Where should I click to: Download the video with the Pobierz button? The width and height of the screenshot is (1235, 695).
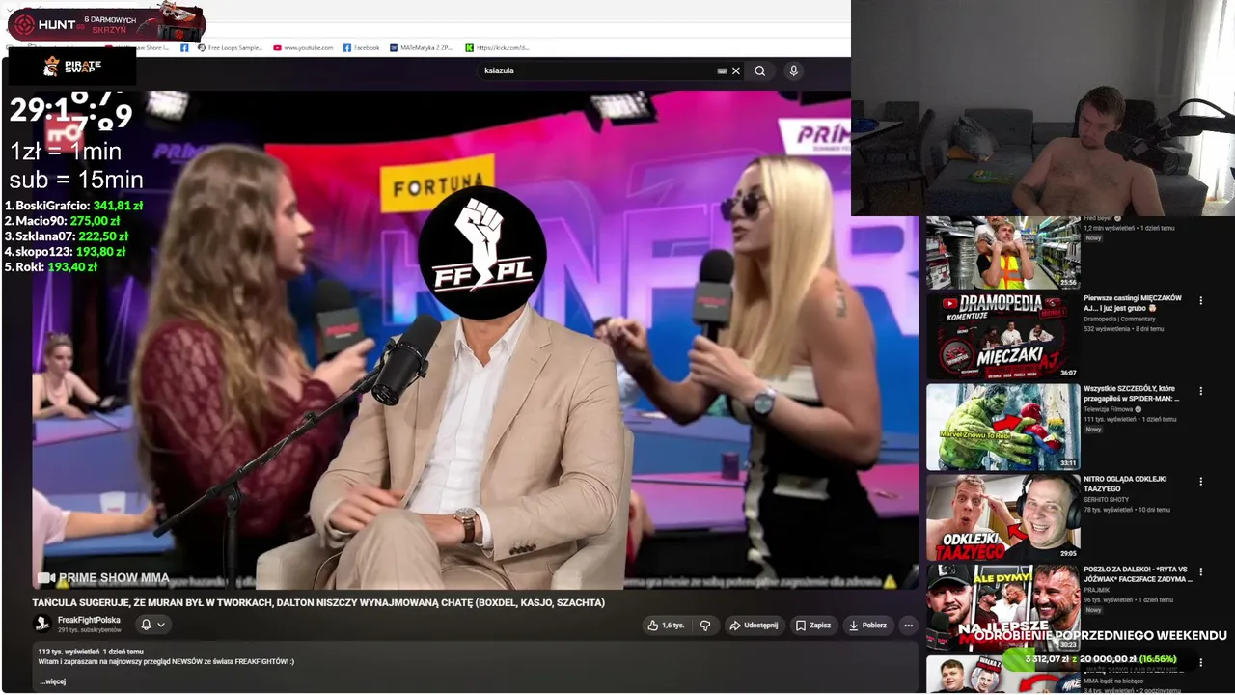pyautogui.click(x=867, y=625)
